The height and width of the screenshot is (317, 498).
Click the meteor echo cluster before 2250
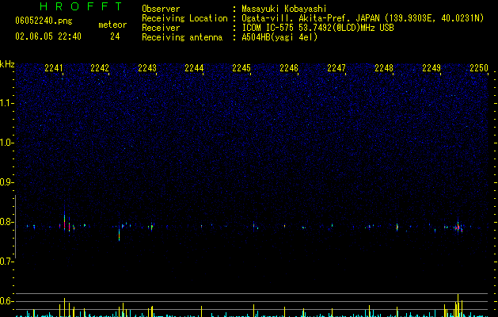click(x=458, y=227)
